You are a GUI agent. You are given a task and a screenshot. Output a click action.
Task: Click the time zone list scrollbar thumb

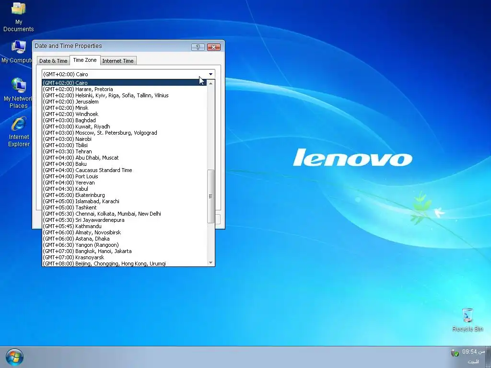[211, 196]
